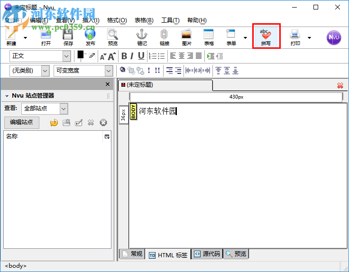This screenshot has width=349, height=272.
Task: Create a new page with 新建 icon
Action: [x=11, y=37]
